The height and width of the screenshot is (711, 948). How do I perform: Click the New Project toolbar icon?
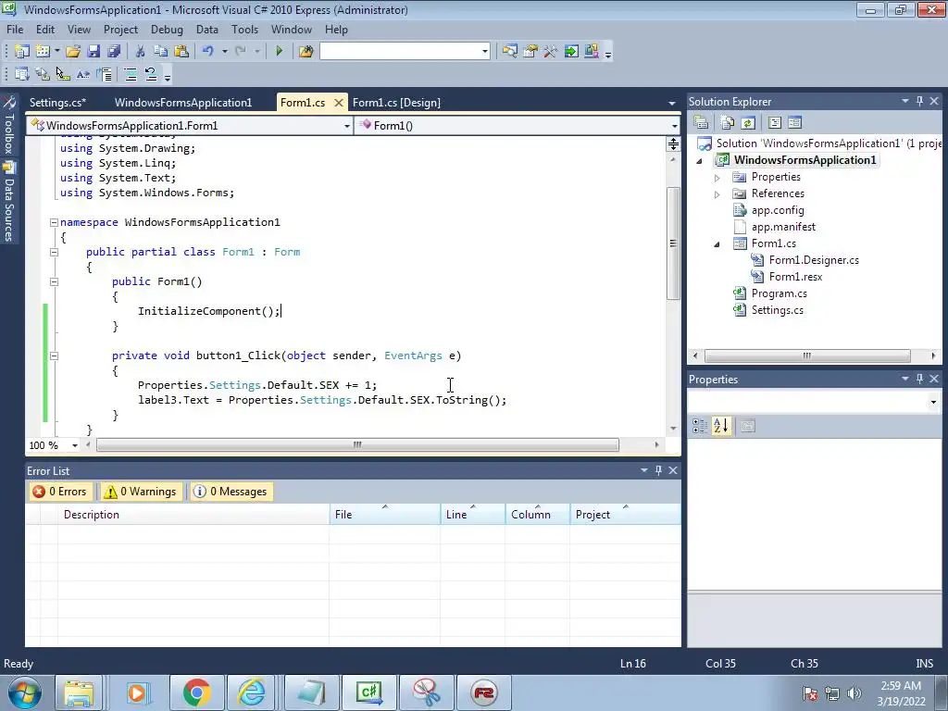click(x=22, y=52)
